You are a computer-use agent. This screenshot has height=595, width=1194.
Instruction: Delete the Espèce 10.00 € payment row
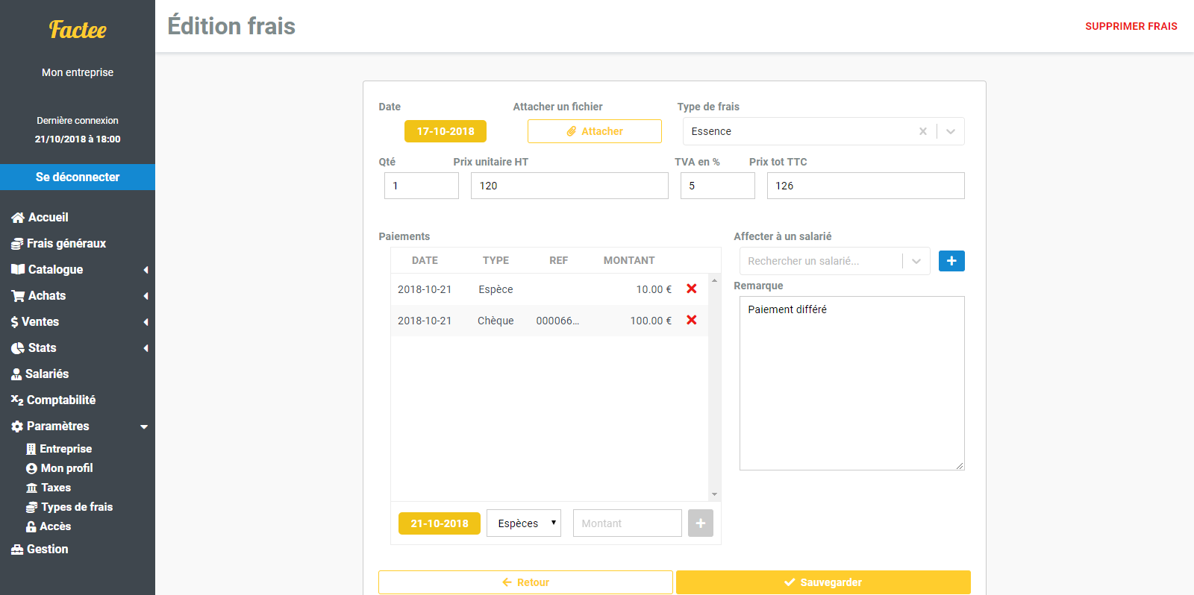(691, 289)
